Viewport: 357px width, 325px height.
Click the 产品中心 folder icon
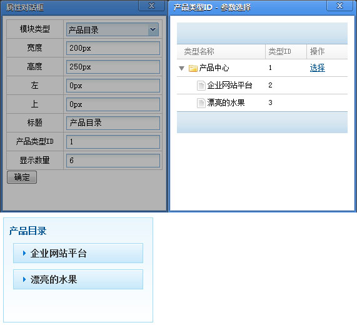(193, 68)
